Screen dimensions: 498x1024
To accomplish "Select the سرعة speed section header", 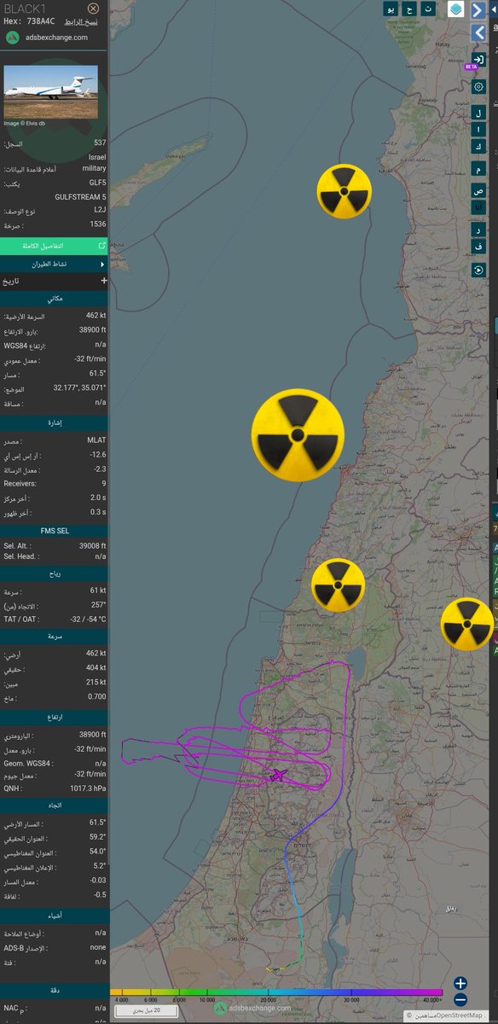I will point(54,636).
